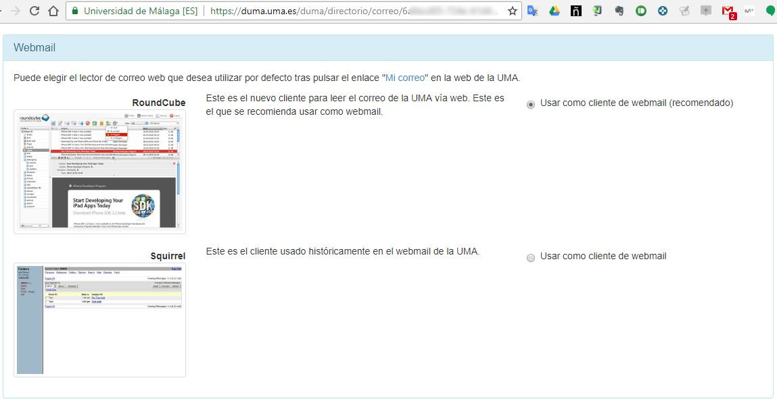Bookmark this page with the star icon
Viewport: 777px width, 401px height.
[513, 11]
